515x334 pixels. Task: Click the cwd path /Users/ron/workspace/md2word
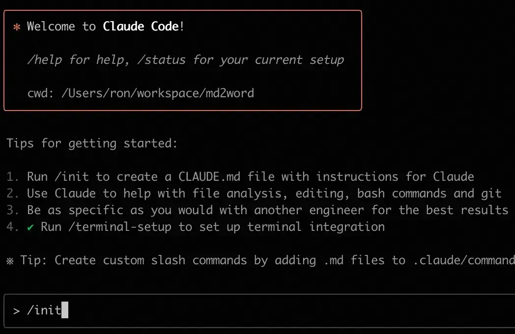pyautogui.click(x=158, y=93)
